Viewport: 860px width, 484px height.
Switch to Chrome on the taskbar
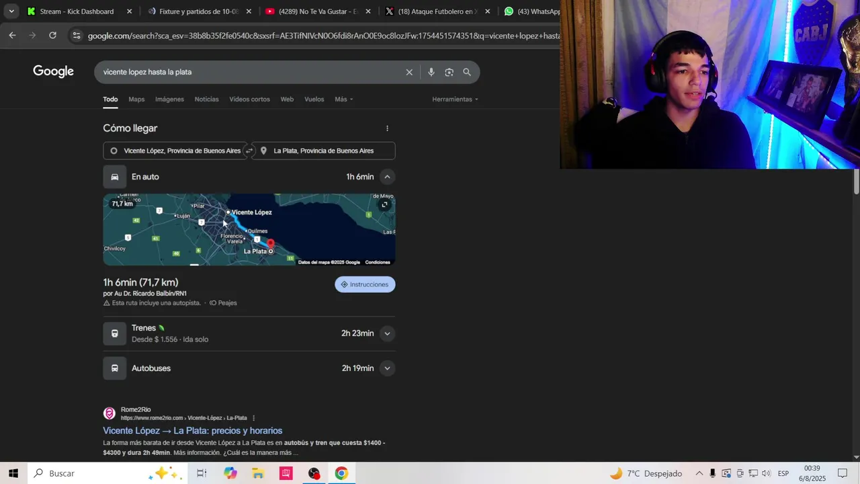click(341, 473)
